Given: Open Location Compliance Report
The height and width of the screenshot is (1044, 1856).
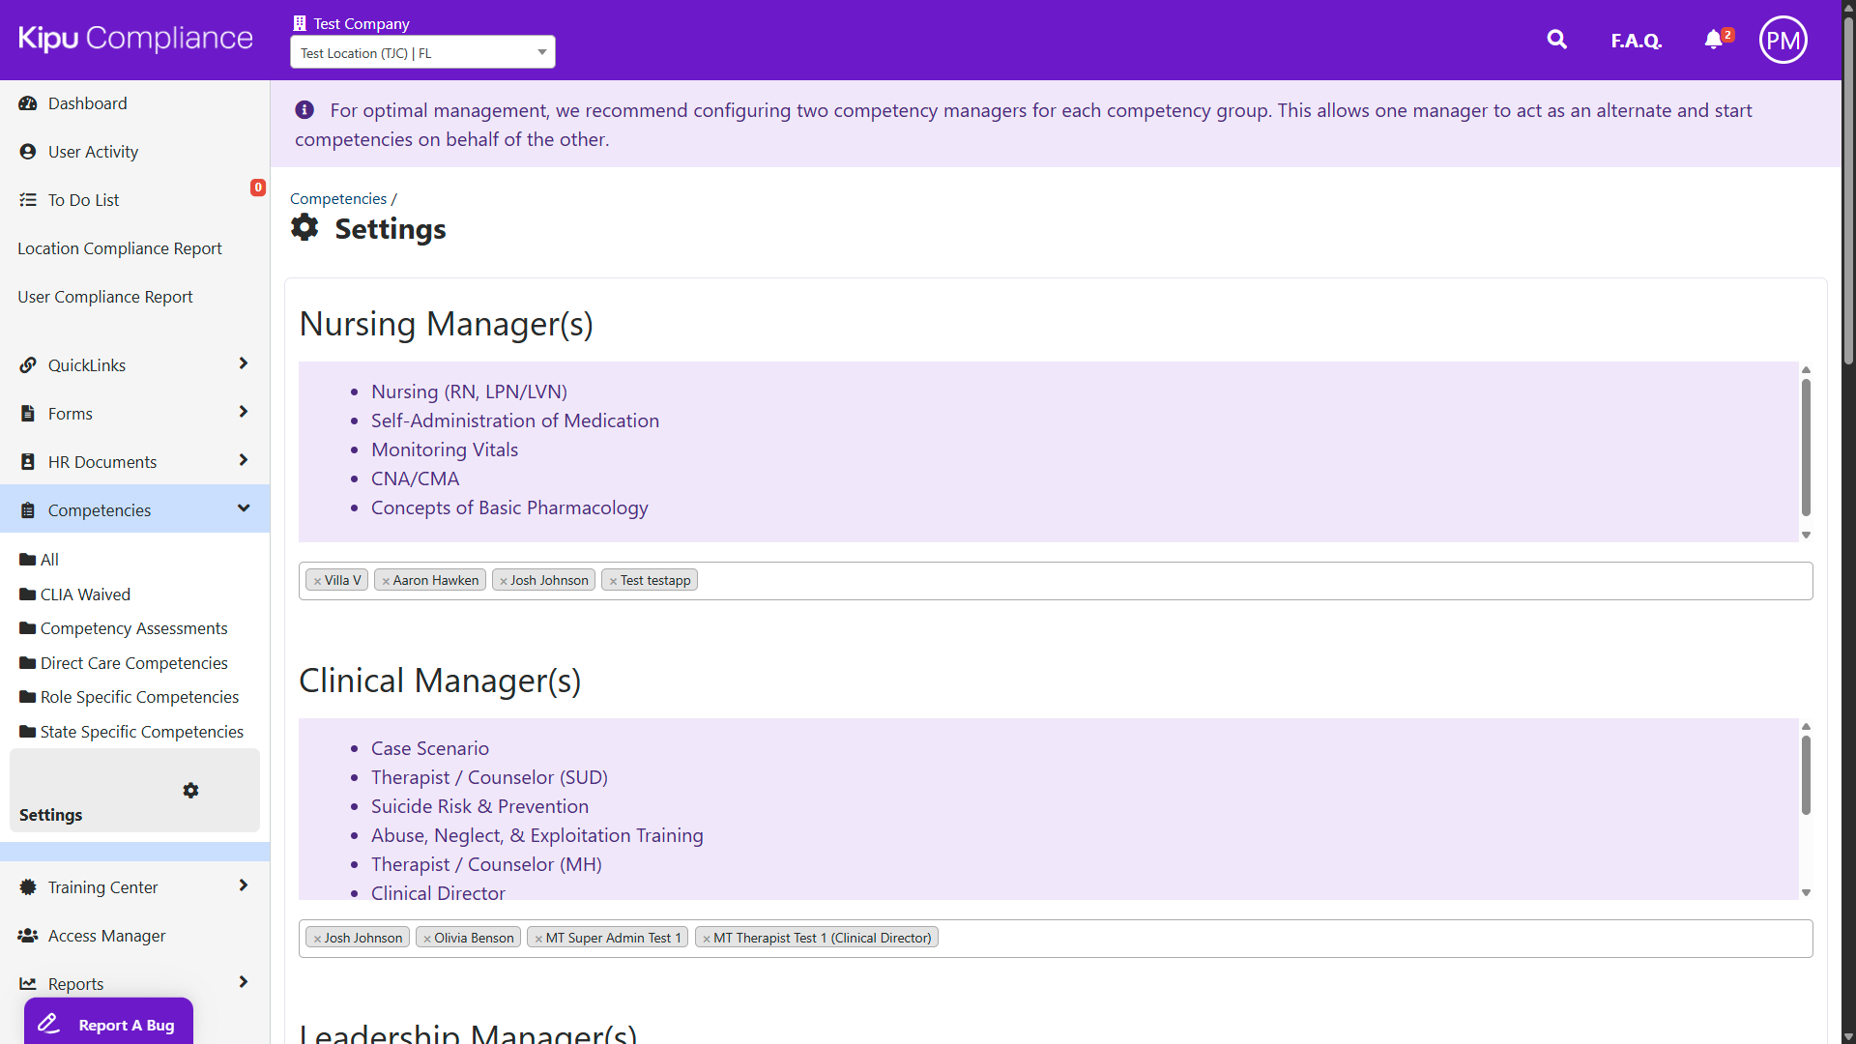Looking at the screenshot, I should click(x=120, y=248).
